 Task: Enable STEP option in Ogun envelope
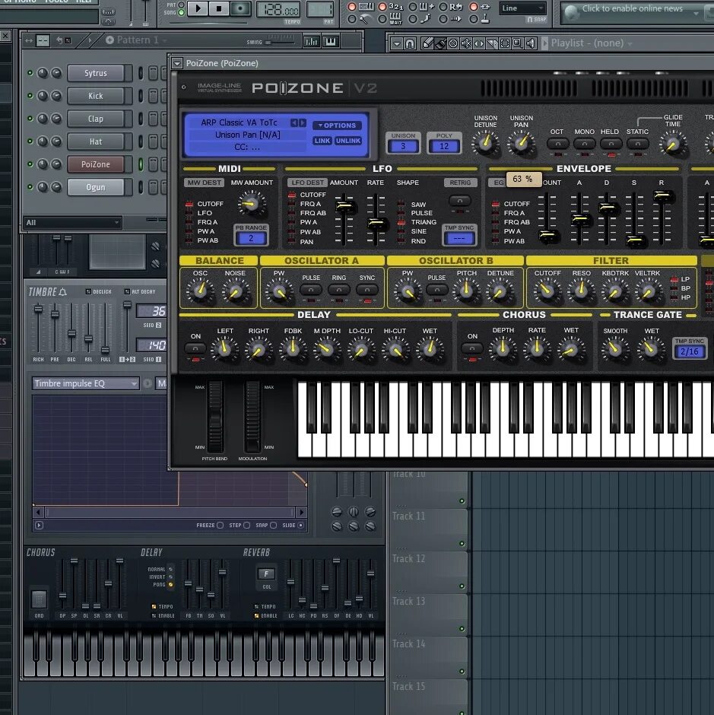(246, 526)
